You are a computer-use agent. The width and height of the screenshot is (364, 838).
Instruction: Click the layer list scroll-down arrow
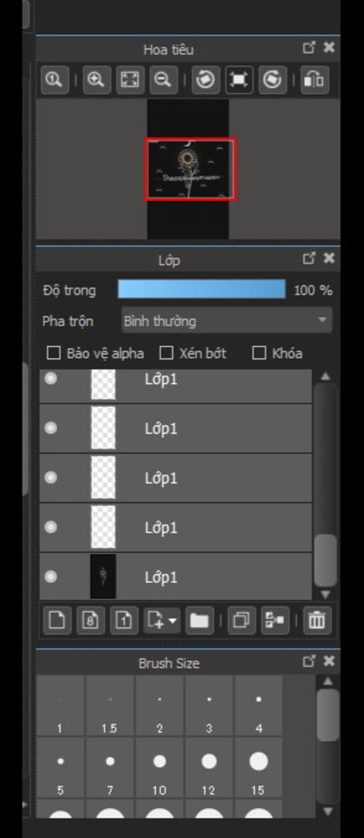click(x=326, y=594)
